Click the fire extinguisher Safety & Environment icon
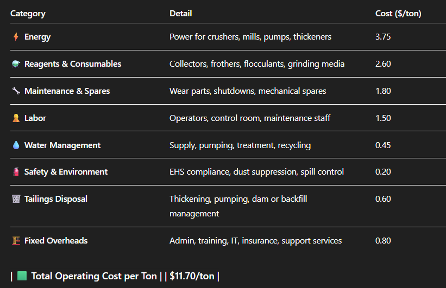Image resolution: width=446 pixels, height=288 pixels. tap(15, 172)
